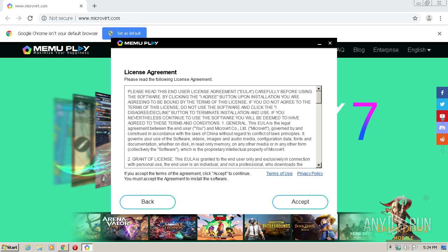The width and height of the screenshot is (448, 252).
Task: Open the Call of Duty Mobile thumbnail
Action: point(357,227)
